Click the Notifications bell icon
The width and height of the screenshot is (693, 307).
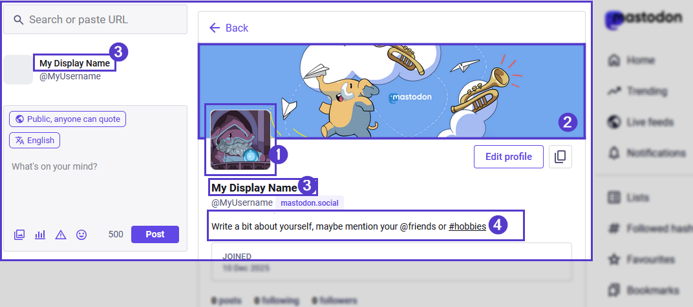pos(613,153)
